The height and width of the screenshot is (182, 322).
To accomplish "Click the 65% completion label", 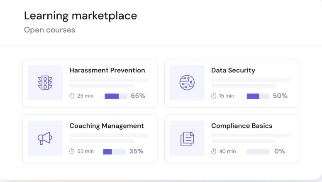I will click(138, 96).
